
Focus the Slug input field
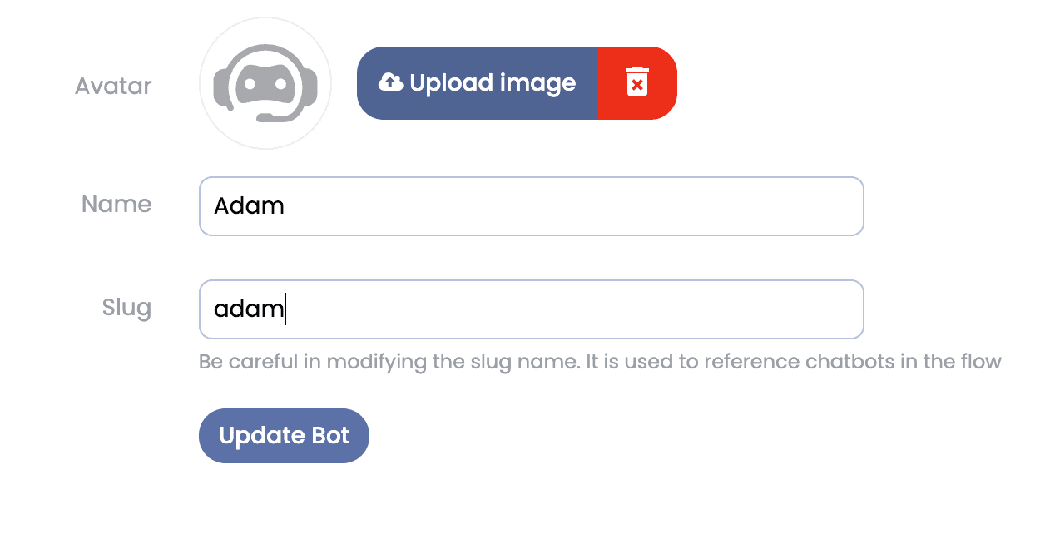click(532, 309)
